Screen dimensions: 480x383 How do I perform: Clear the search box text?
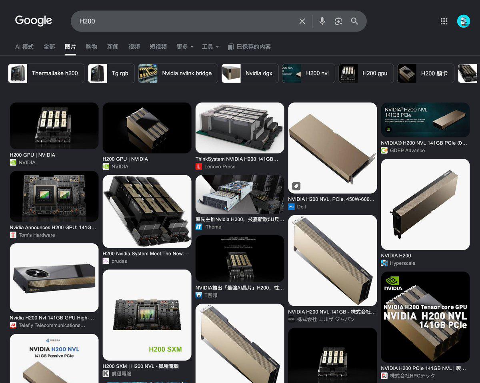coord(302,21)
